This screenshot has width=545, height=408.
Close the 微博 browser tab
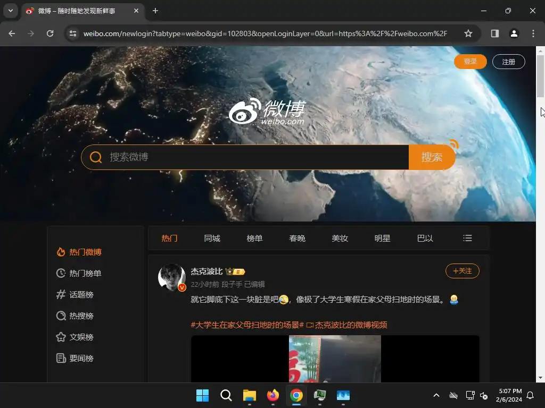pyautogui.click(x=136, y=11)
